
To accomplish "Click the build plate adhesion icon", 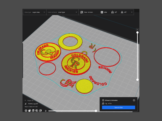I will tap(122, 12).
